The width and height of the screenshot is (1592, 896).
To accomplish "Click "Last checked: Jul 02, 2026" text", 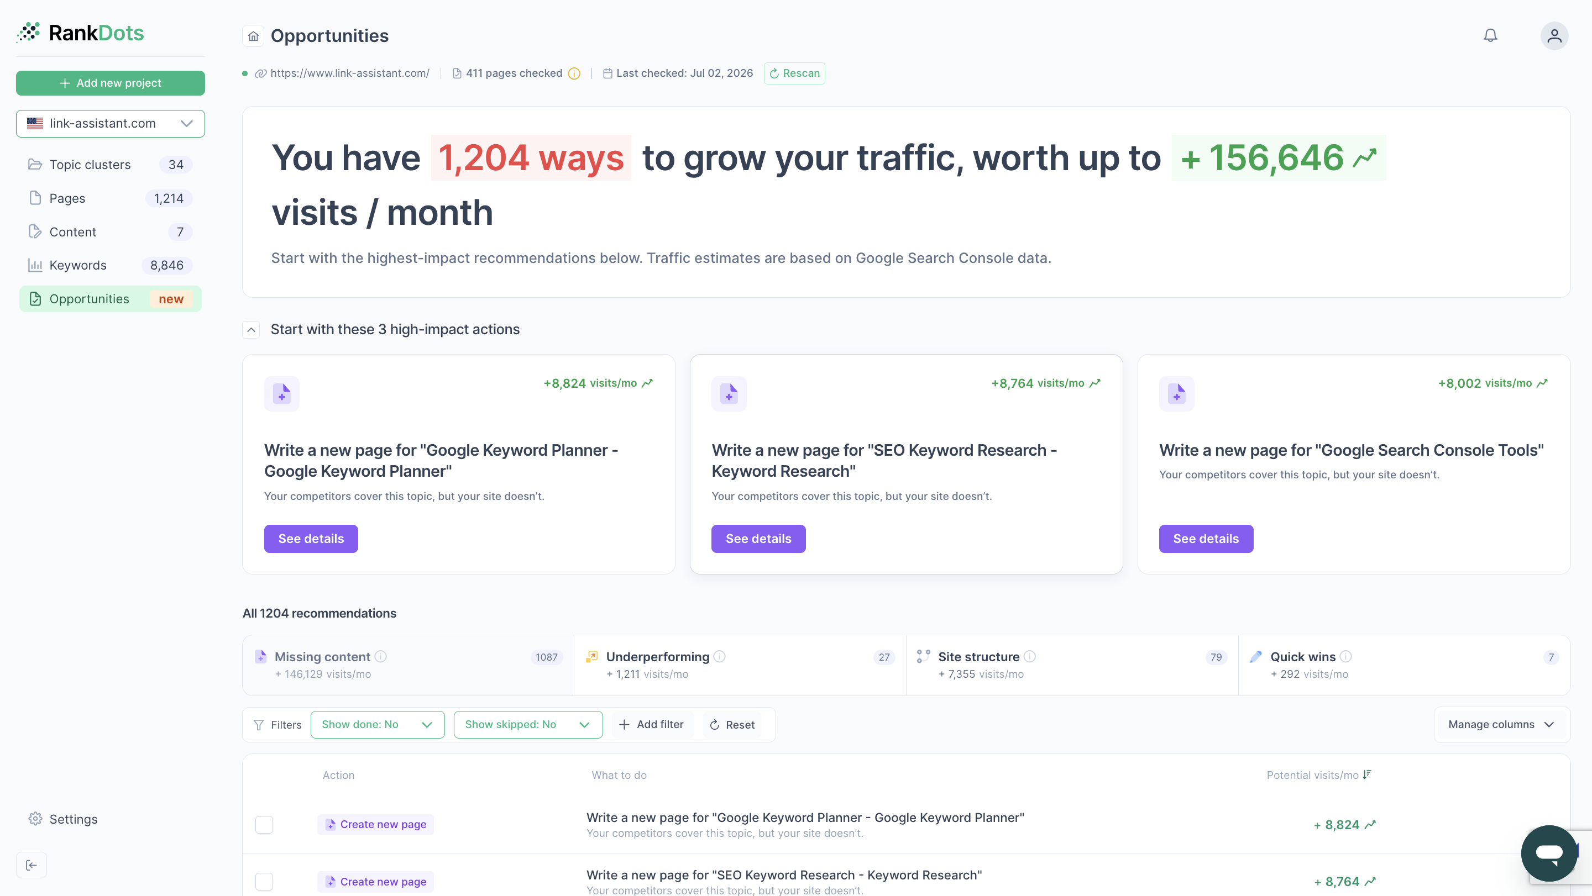I will coord(685,73).
